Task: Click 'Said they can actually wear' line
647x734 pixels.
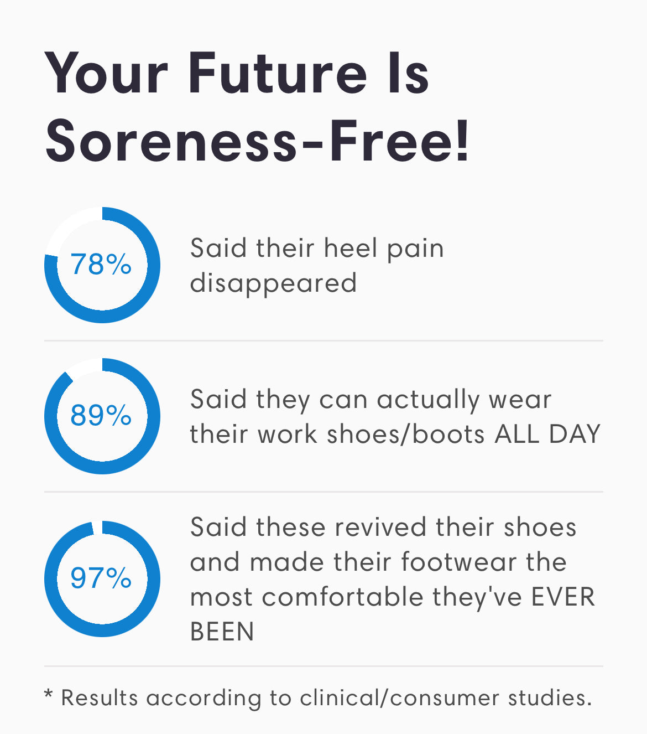Action: coord(371,399)
